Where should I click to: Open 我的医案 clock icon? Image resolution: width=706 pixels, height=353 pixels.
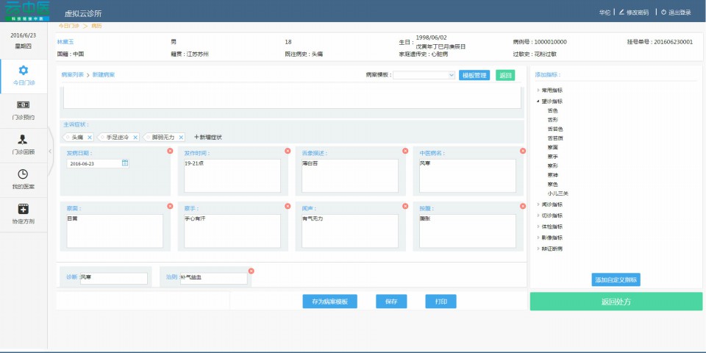(x=24, y=174)
